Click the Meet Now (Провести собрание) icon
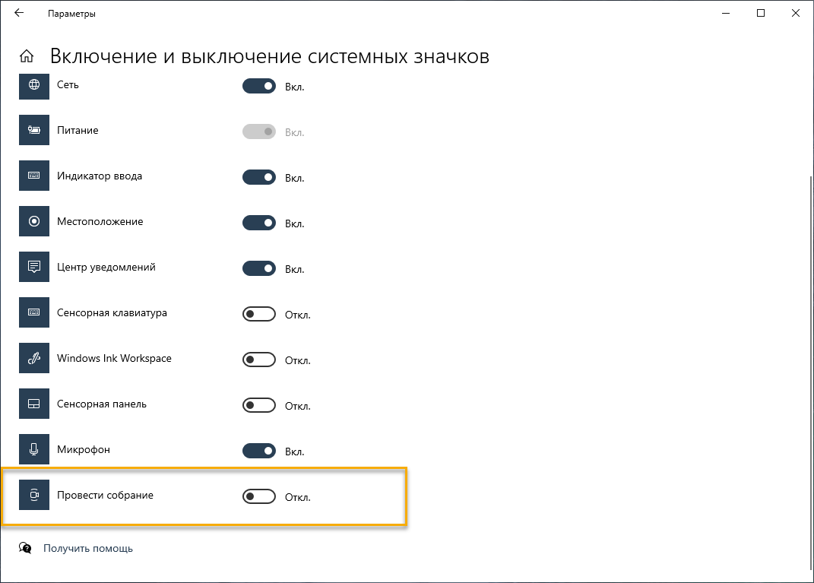The image size is (814, 583). (33, 496)
